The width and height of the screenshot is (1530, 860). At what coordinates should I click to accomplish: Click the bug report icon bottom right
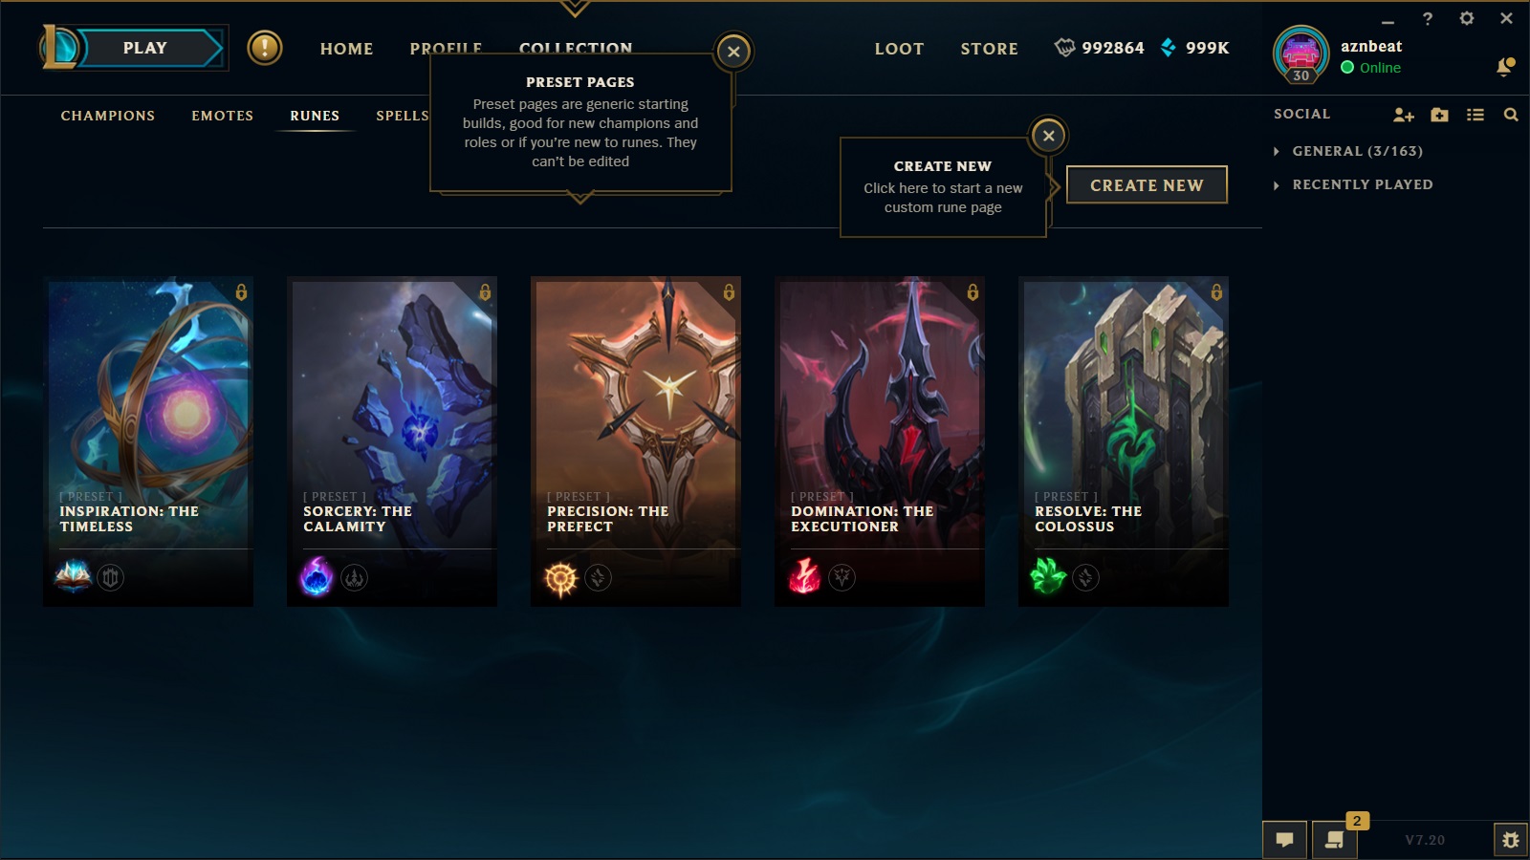[1511, 840]
